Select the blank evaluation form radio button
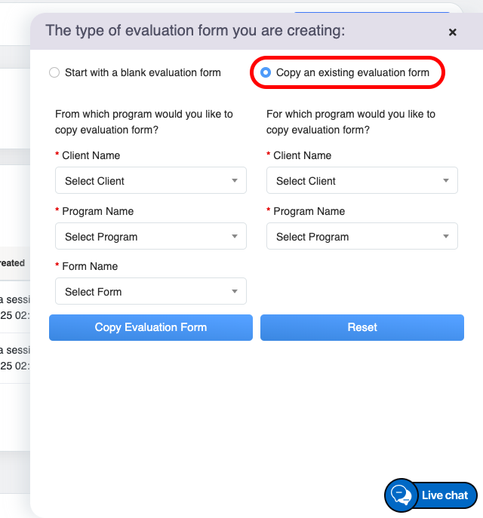 54,73
